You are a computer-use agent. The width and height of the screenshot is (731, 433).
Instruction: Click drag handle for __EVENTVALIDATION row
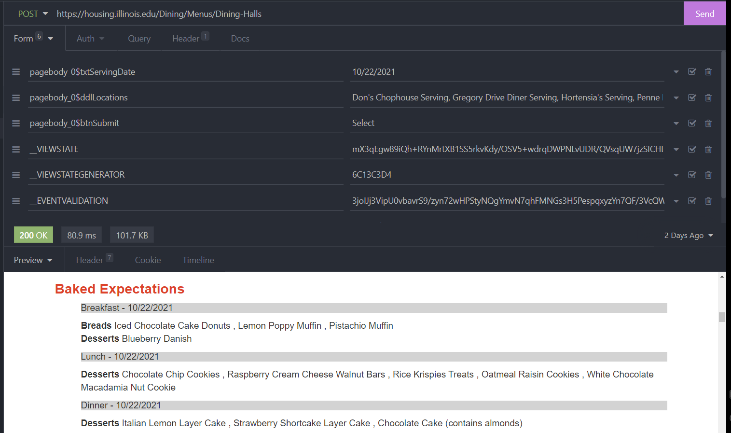click(x=16, y=201)
